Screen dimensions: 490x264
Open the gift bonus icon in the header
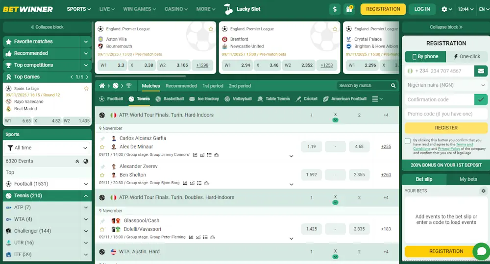349,9
